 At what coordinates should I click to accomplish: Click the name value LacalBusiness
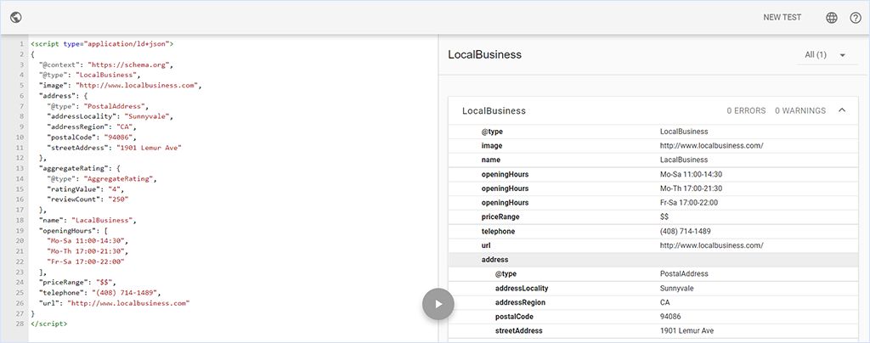tap(684, 160)
